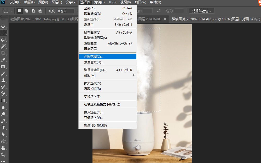Select the Clone Stamp tool
The image size is (261, 163).
(3, 80)
